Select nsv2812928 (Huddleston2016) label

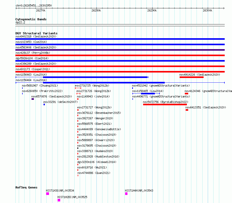pos(98,156)
